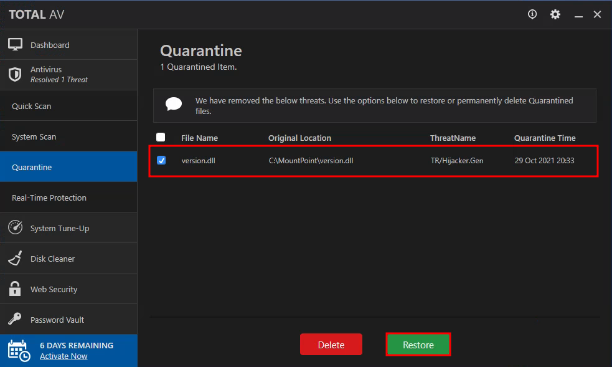Image resolution: width=612 pixels, height=367 pixels.
Task: Click the TOTAL AV logo
Action: coord(36,14)
